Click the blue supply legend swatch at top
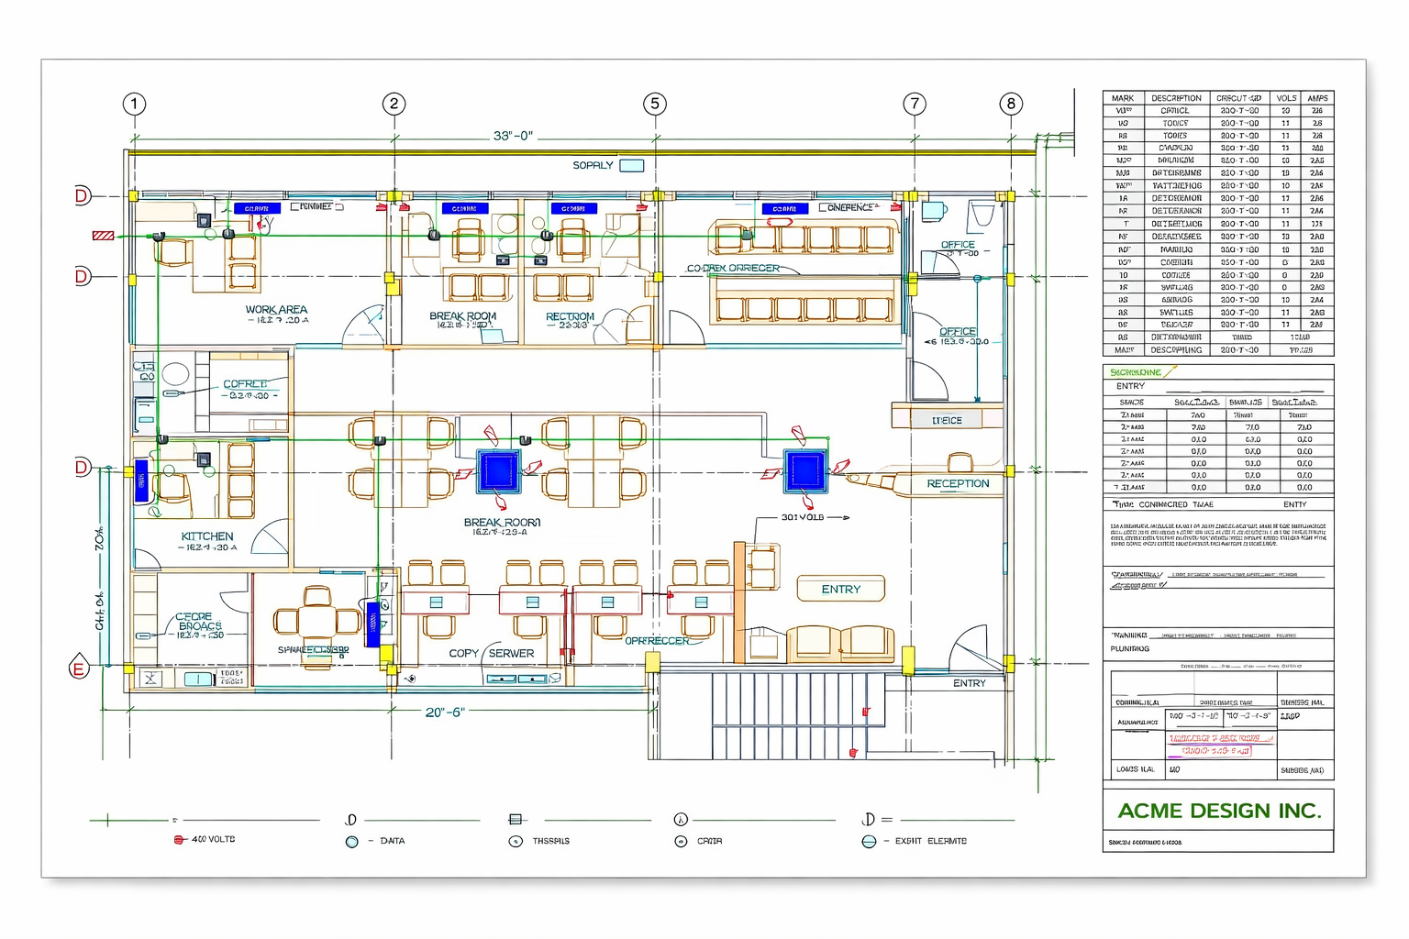1409x939 pixels. [632, 166]
